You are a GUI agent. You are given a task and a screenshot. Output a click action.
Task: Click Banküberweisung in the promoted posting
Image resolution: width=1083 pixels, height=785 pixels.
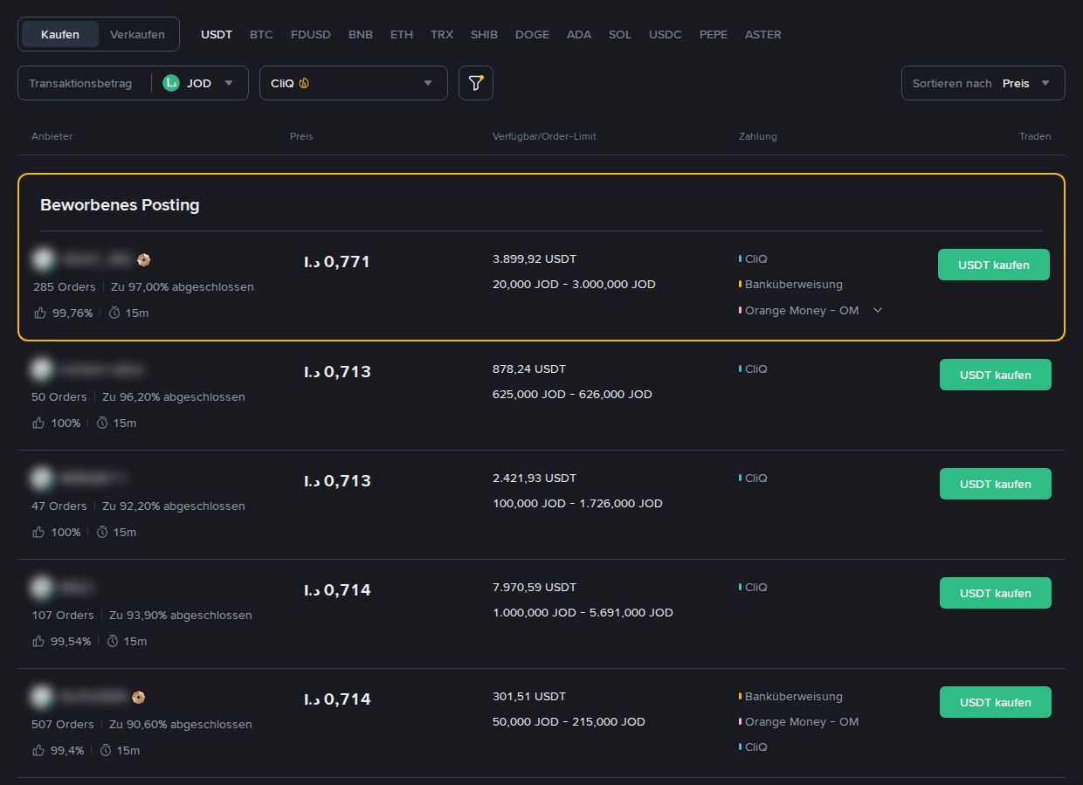click(x=794, y=285)
